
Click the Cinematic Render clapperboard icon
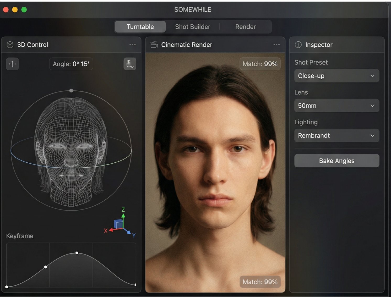[x=154, y=45]
